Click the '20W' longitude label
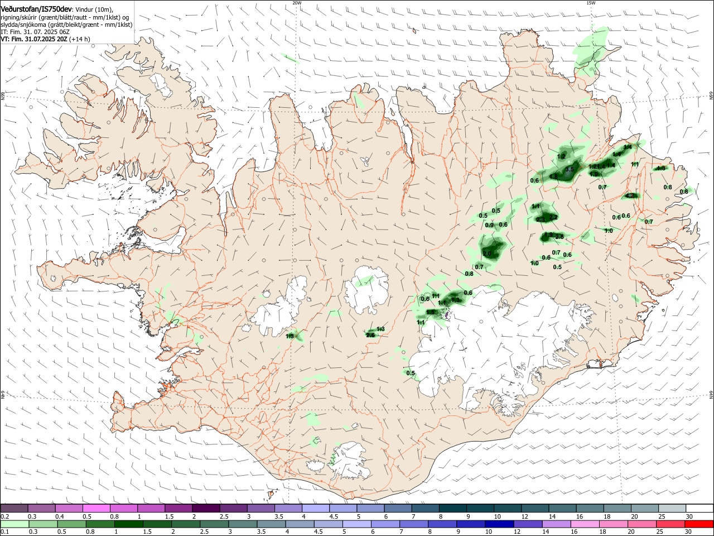Viewport: 714px width, 536px height. pos(297,3)
